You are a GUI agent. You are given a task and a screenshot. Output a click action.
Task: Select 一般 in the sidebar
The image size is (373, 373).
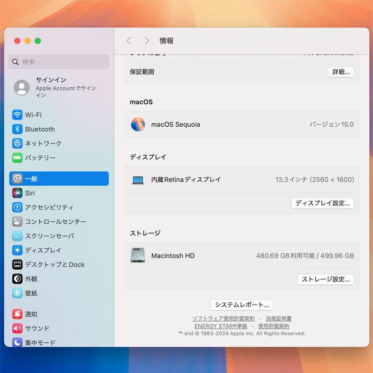(59, 179)
